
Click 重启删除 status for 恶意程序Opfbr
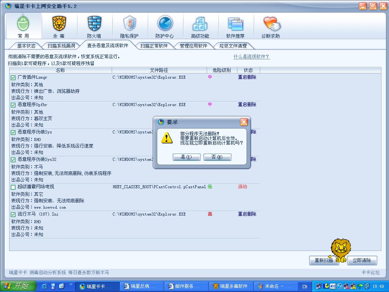pos(247,105)
